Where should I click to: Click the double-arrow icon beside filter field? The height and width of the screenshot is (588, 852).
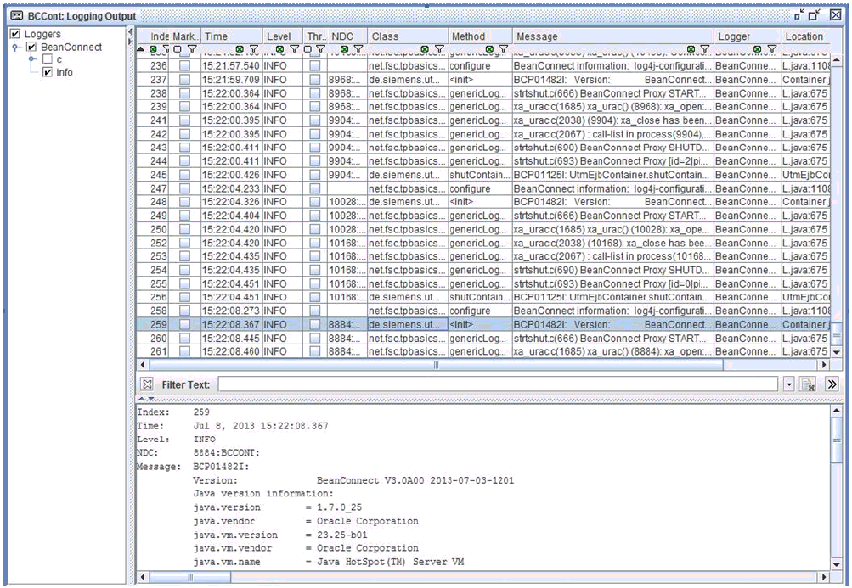coord(832,385)
